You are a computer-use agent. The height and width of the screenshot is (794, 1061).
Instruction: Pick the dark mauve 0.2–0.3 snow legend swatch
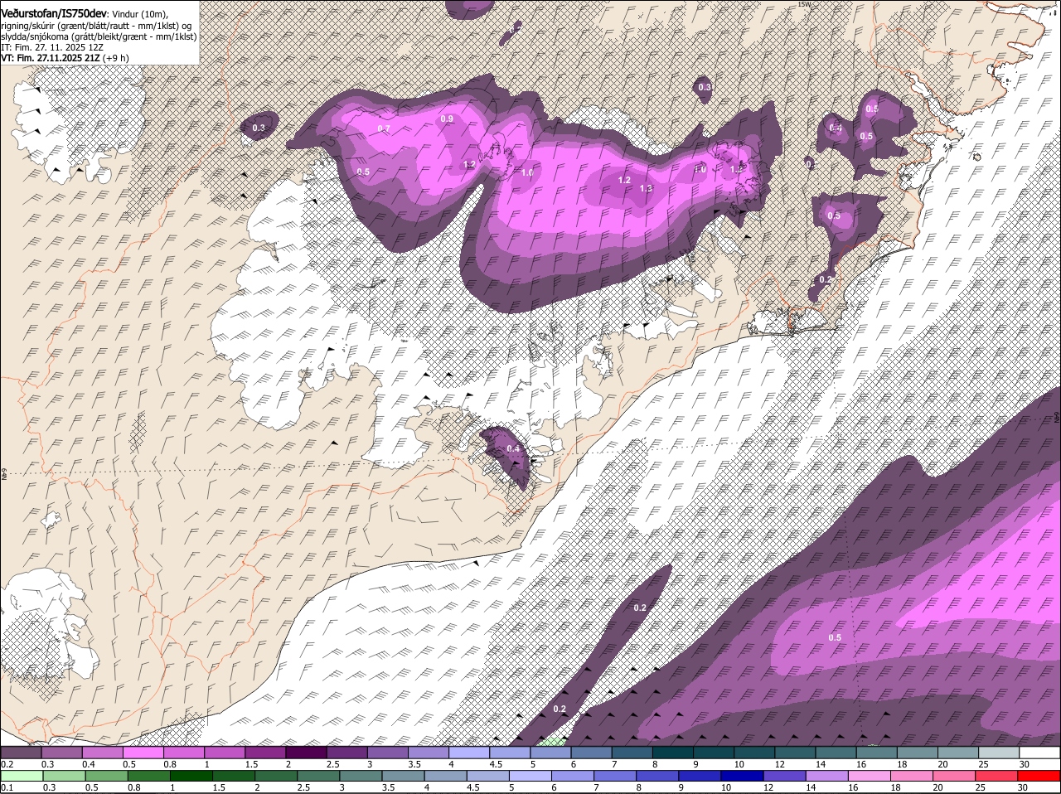[x=21, y=753]
